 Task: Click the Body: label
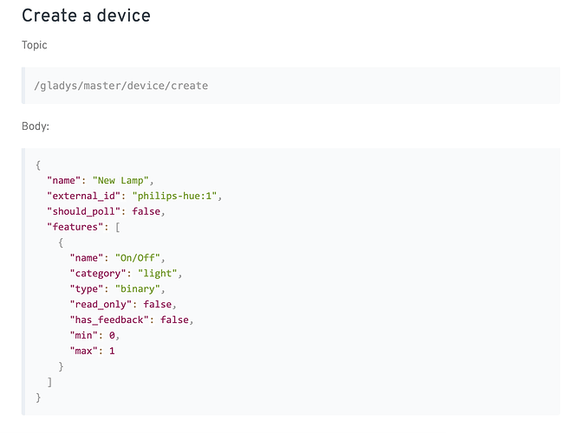point(36,126)
